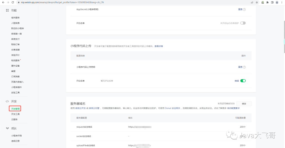Open 域名配置要求 link
The height and width of the screenshot is (148, 285).
(x=233, y=108)
